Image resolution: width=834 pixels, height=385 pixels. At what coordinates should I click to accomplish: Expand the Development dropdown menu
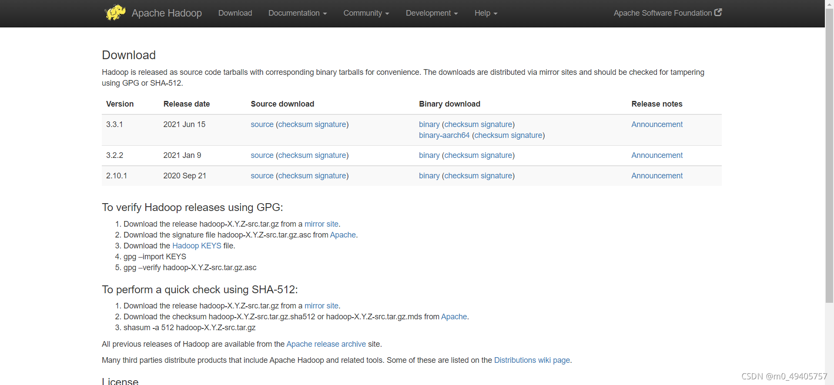(432, 13)
